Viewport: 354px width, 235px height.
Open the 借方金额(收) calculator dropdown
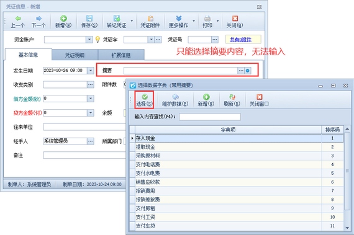[91, 99]
